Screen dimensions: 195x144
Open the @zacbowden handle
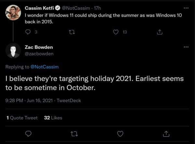click(x=38, y=54)
